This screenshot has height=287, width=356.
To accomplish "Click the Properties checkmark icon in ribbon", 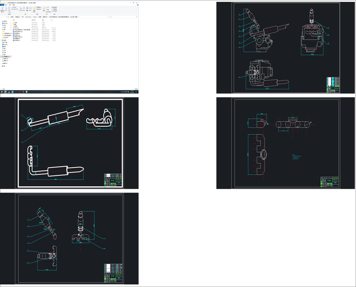I will click(x=44, y=8).
